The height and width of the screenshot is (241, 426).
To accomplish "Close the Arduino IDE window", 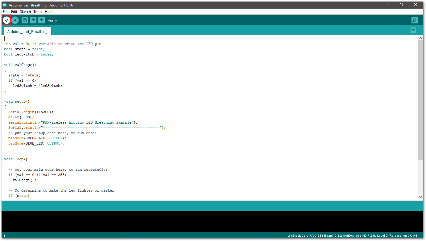I will pos(416,5).
